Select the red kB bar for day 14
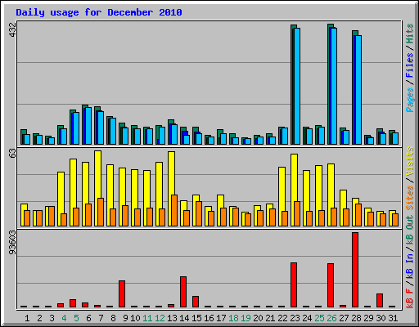The height and width of the screenshot is (327, 419). pos(183,292)
